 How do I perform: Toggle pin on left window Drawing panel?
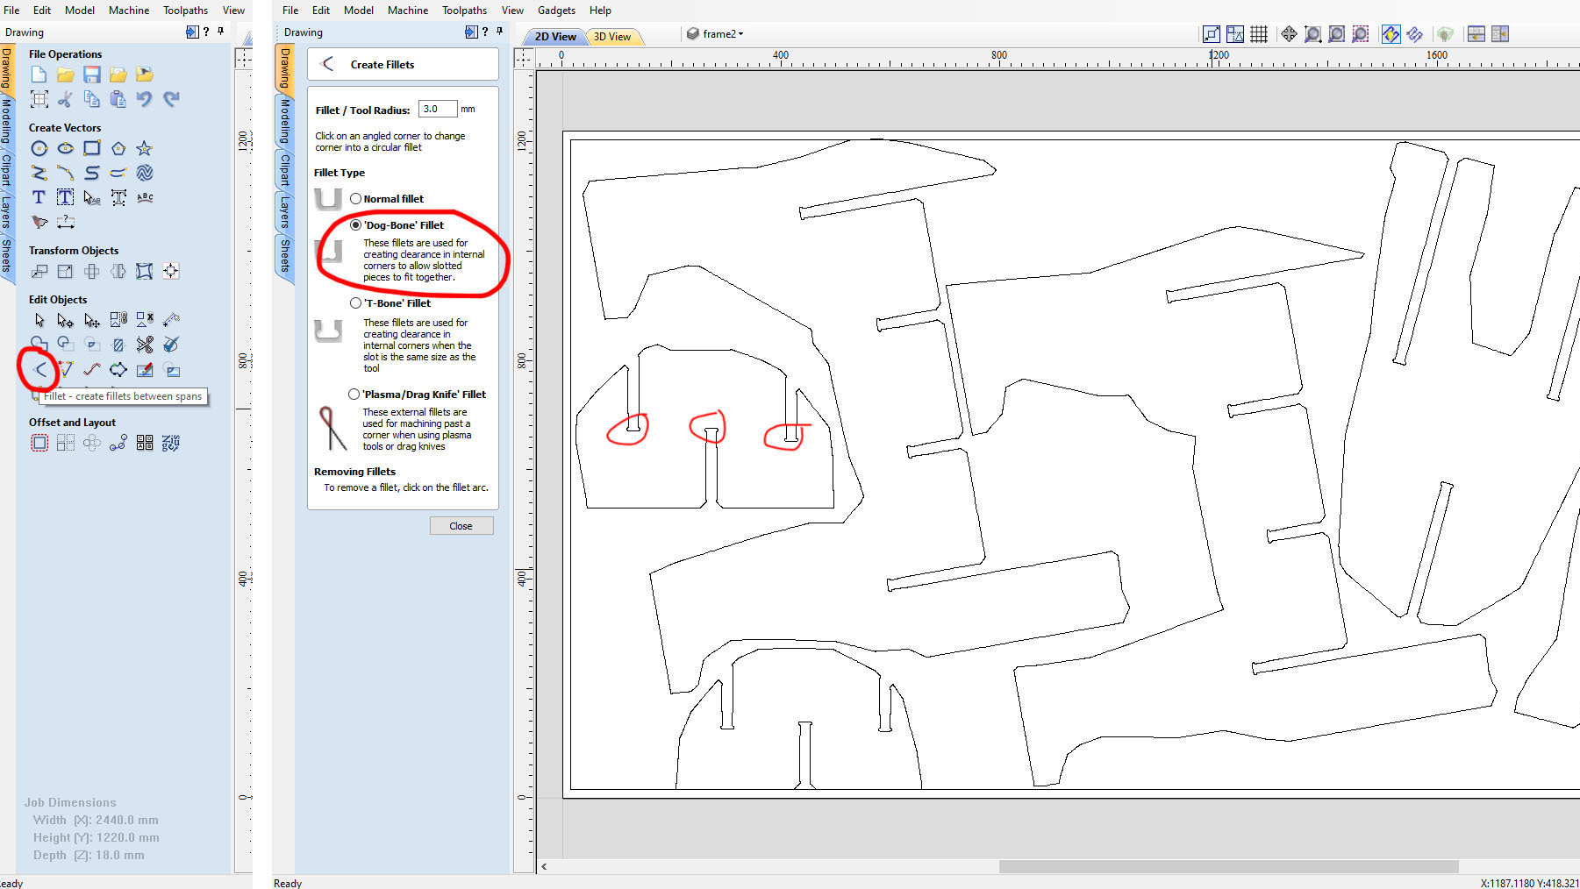221,32
